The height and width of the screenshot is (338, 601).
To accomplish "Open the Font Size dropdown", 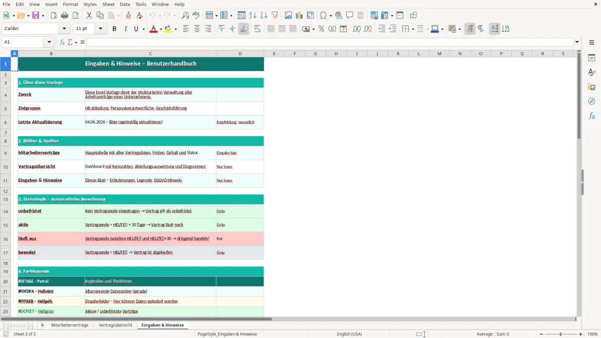I will [x=100, y=29].
